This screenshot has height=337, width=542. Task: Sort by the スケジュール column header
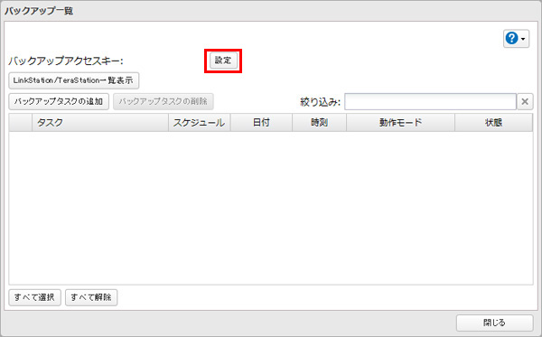click(x=200, y=123)
